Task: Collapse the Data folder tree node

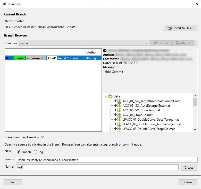Action: point(106,96)
